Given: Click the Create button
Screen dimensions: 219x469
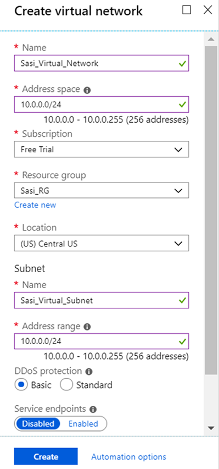Looking at the screenshot, I should point(46,456).
